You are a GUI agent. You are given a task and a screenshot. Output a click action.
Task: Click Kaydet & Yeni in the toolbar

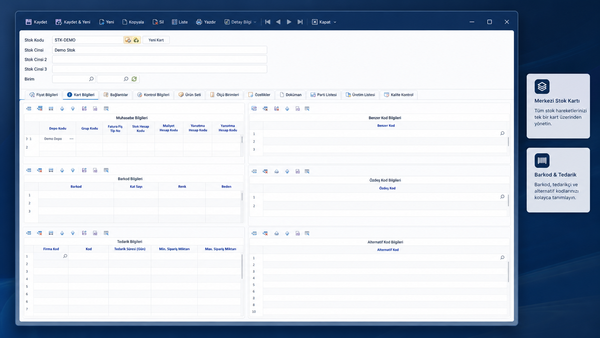click(73, 22)
